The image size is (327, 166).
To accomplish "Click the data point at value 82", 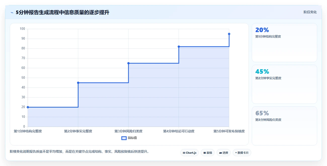I will [x=179, y=47].
